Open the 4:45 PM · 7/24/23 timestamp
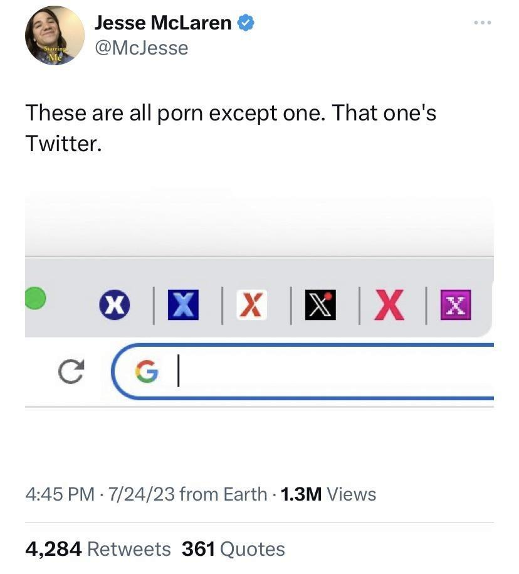This screenshot has width=519, height=574. 100,494
